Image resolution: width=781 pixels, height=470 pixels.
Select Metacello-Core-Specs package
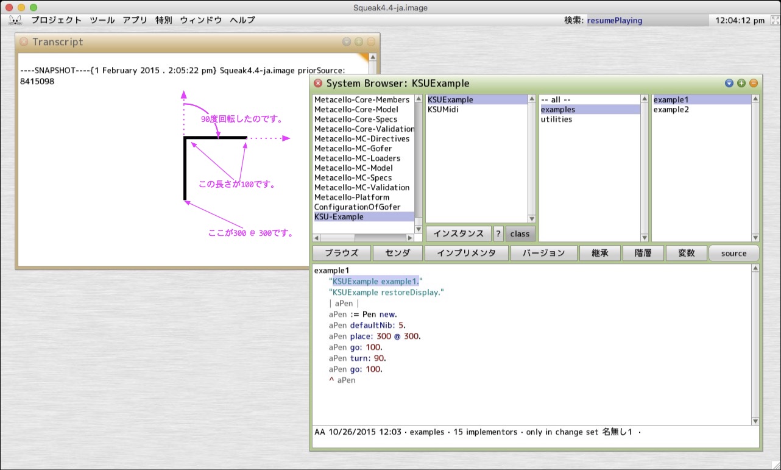coord(363,119)
